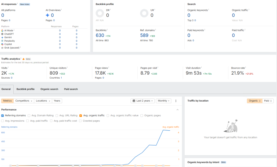The height and width of the screenshot is (167, 277).
Task: Enable the Organic pages checkbox
Action: (142, 116)
